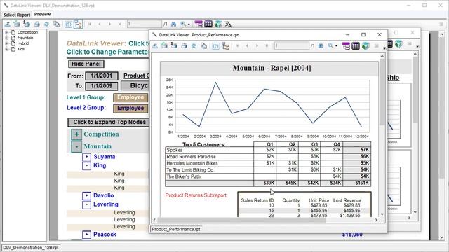
Task: Click toolbar overflow arrow in Product_Performance window
Action: coord(384,49)
